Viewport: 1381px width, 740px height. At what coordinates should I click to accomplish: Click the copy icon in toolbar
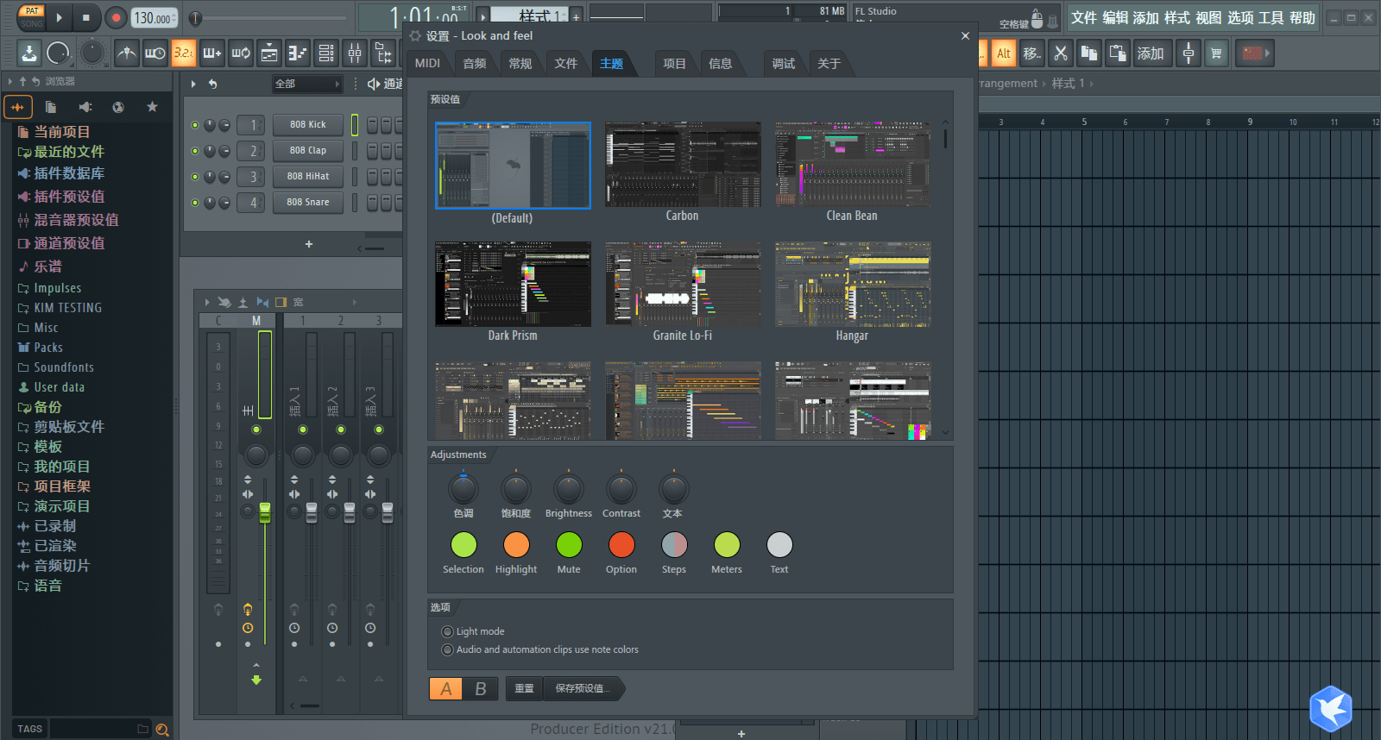(x=1089, y=53)
